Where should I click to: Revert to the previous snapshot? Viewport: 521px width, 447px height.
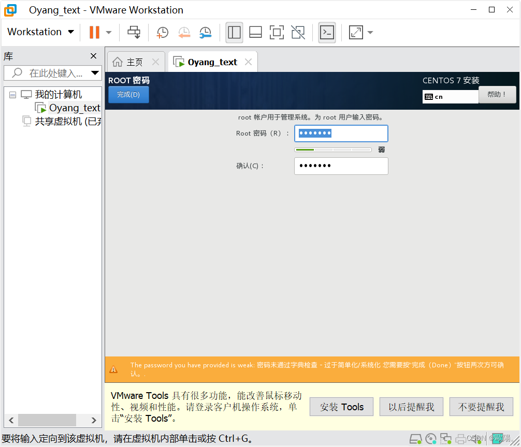[x=184, y=33]
